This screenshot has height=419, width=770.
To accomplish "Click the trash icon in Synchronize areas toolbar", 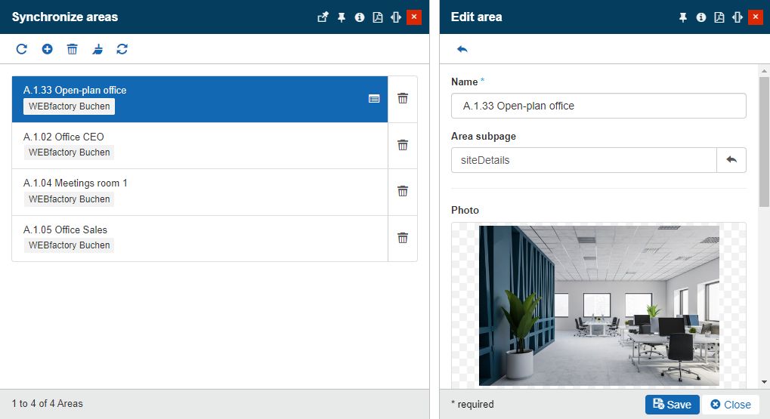I will point(73,49).
